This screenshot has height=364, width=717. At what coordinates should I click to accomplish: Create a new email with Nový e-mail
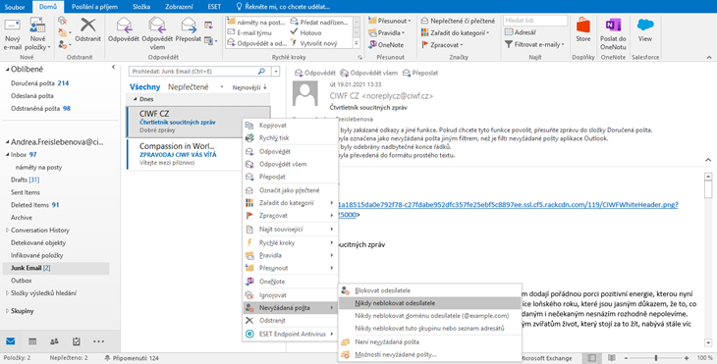pos(13,33)
